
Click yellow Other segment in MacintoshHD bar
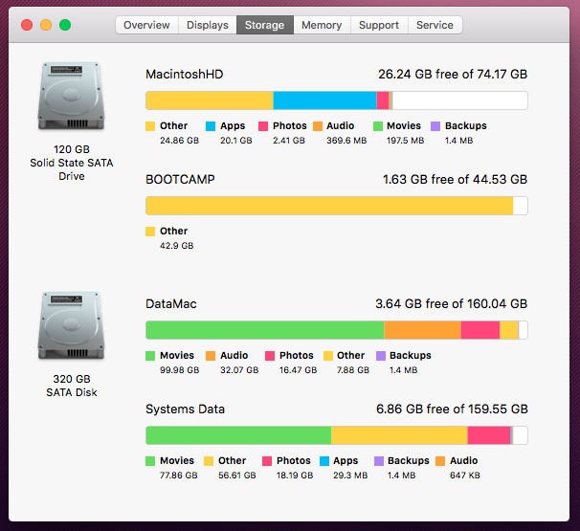click(x=210, y=100)
